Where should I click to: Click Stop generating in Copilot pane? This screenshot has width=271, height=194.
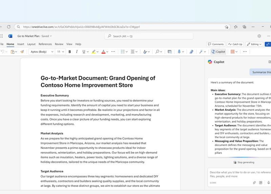point(244,163)
